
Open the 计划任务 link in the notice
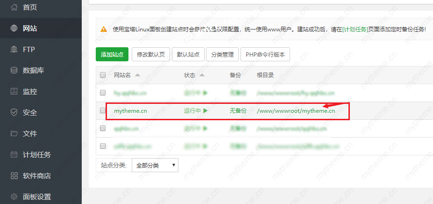pos(355,29)
